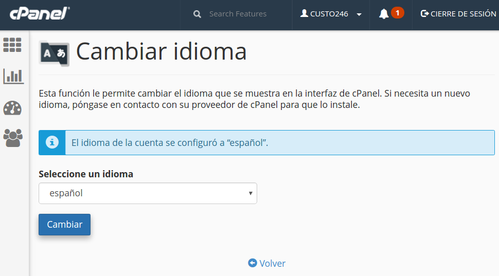Open the statistics bar chart icon
The height and width of the screenshot is (276, 499).
13,76
